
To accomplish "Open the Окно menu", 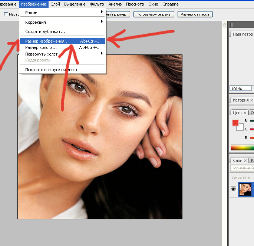I will (153, 4).
